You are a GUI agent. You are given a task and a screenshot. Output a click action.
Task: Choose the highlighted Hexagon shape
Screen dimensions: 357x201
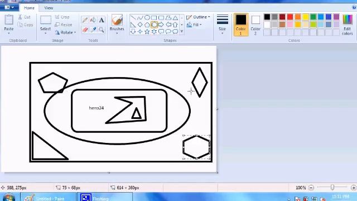[x=154, y=25]
